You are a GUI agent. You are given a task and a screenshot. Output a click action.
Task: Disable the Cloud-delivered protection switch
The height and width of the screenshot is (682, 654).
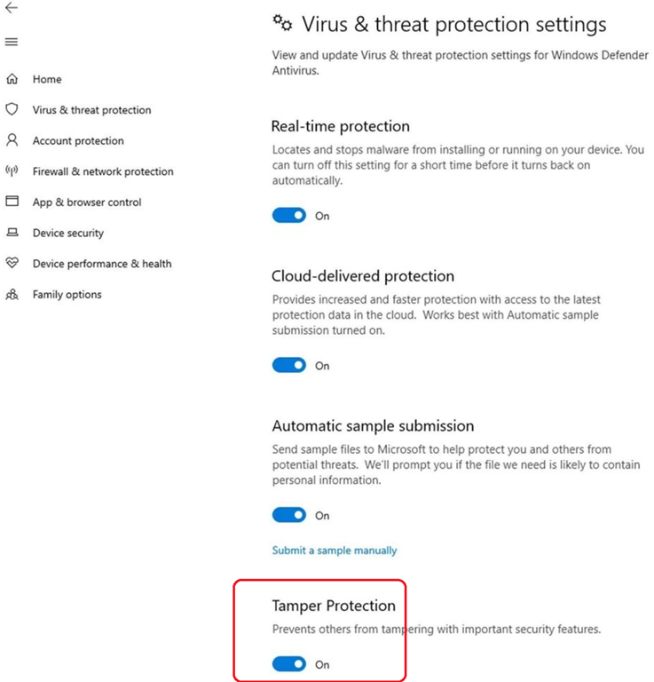tap(289, 365)
